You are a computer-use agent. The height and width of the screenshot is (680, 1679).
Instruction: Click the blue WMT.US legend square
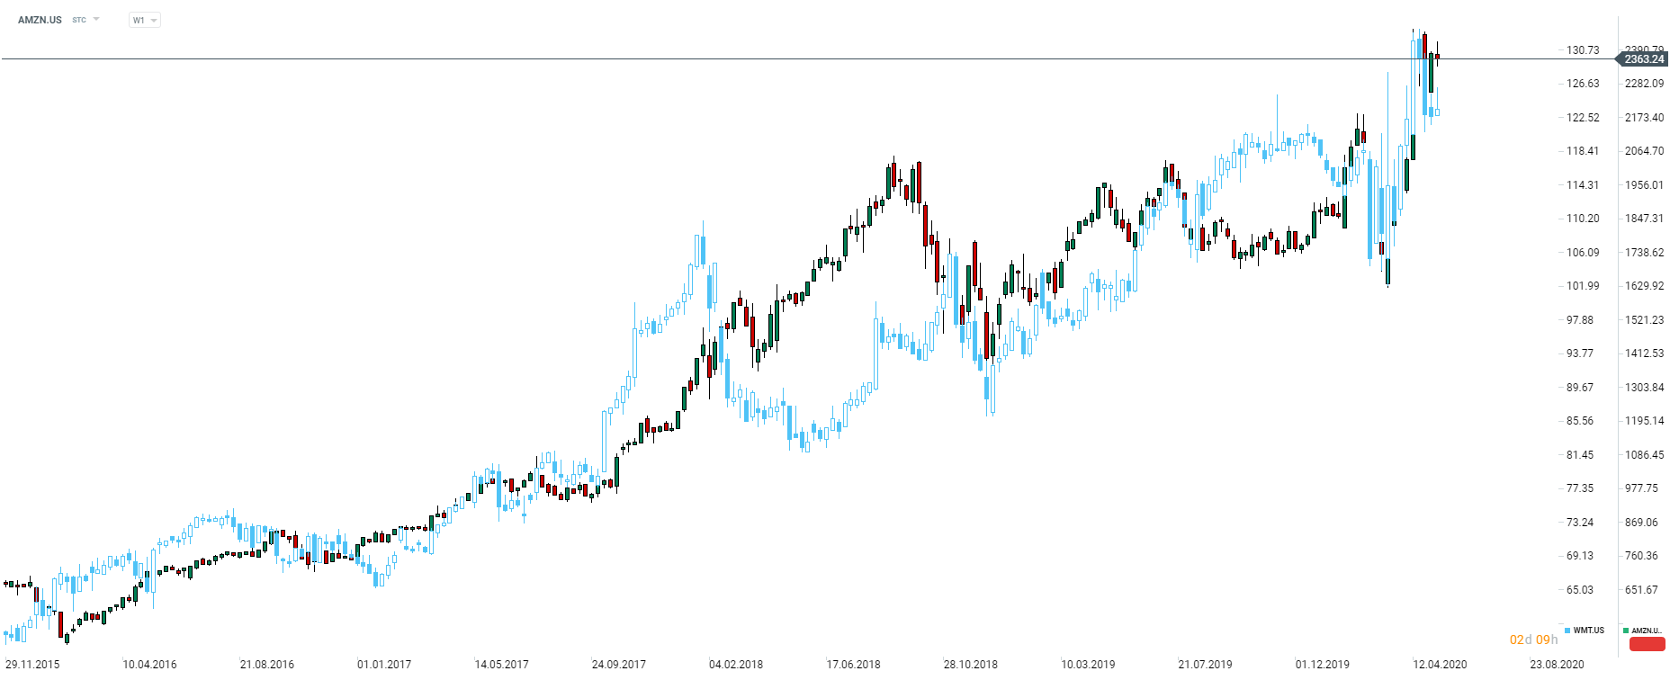coord(1567,631)
